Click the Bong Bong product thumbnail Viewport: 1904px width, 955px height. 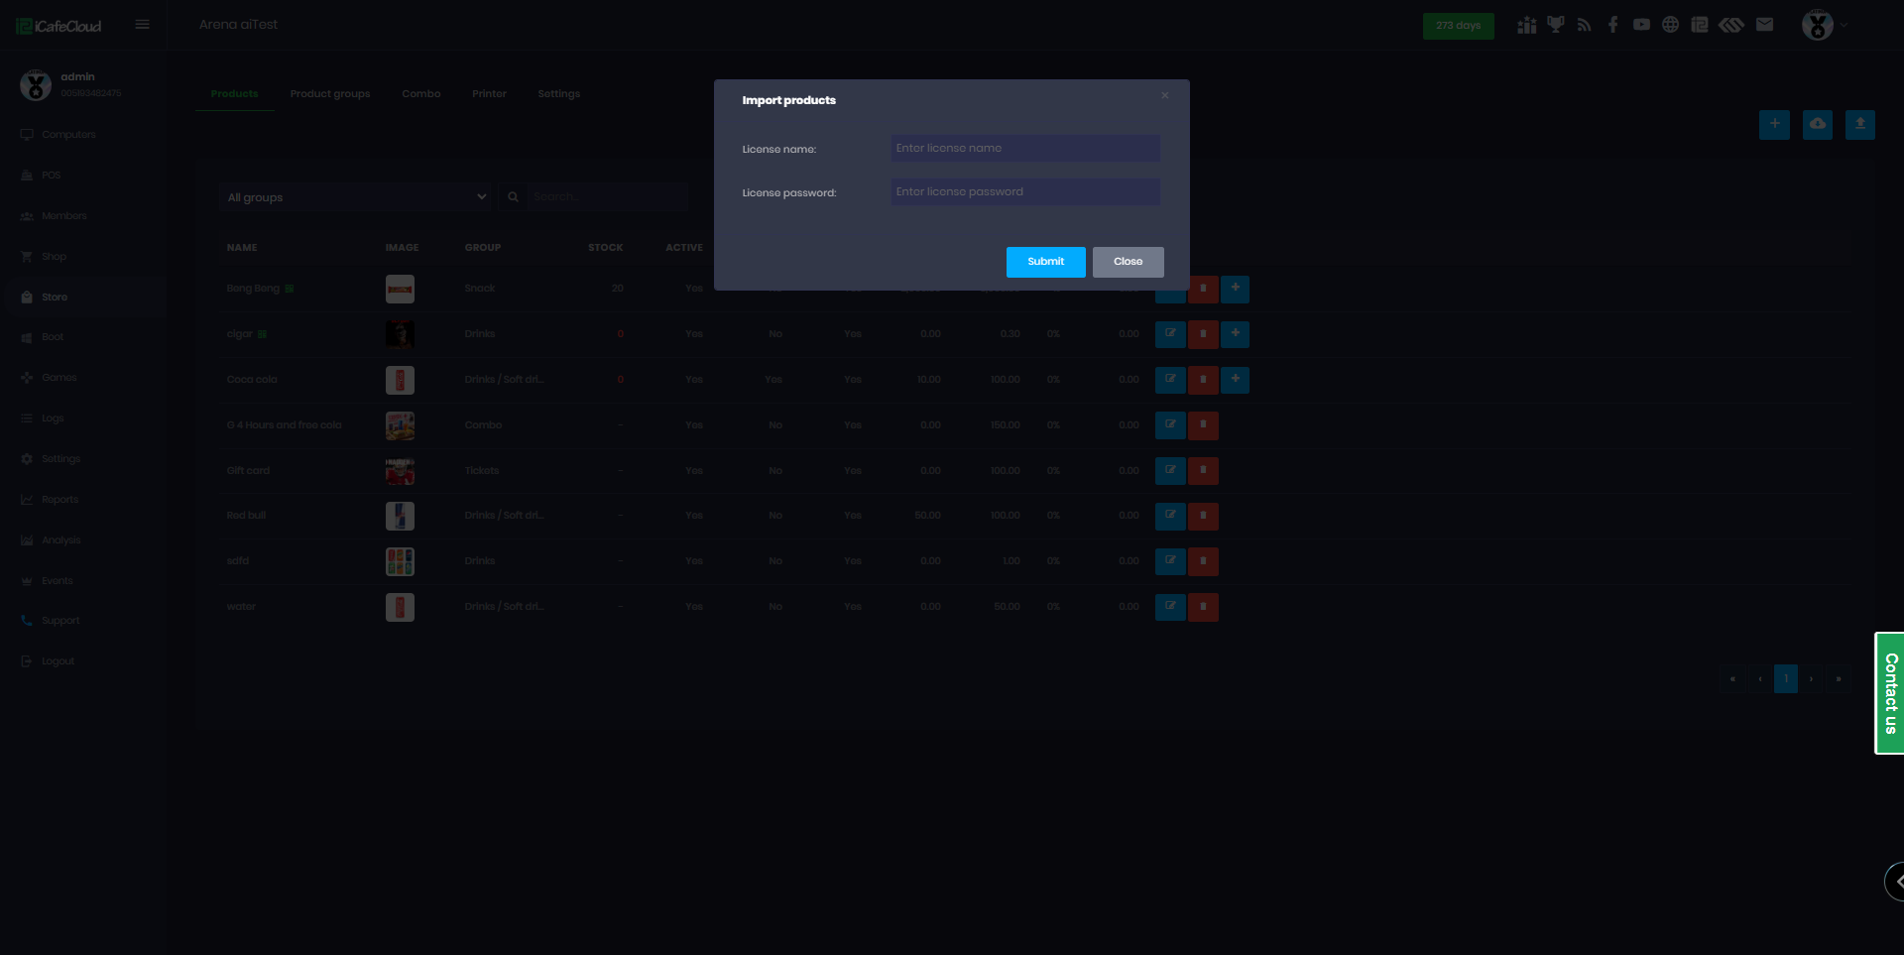click(x=400, y=289)
